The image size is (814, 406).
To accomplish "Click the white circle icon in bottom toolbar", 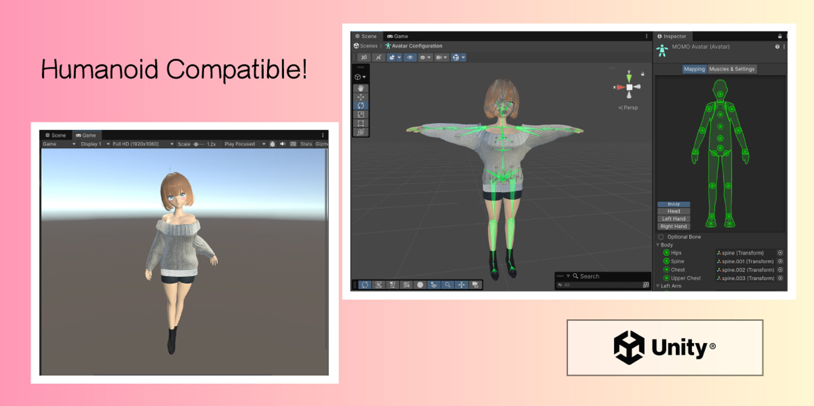I will pos(420,285).
